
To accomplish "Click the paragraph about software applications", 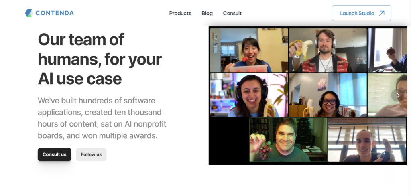I will [102, 118].
